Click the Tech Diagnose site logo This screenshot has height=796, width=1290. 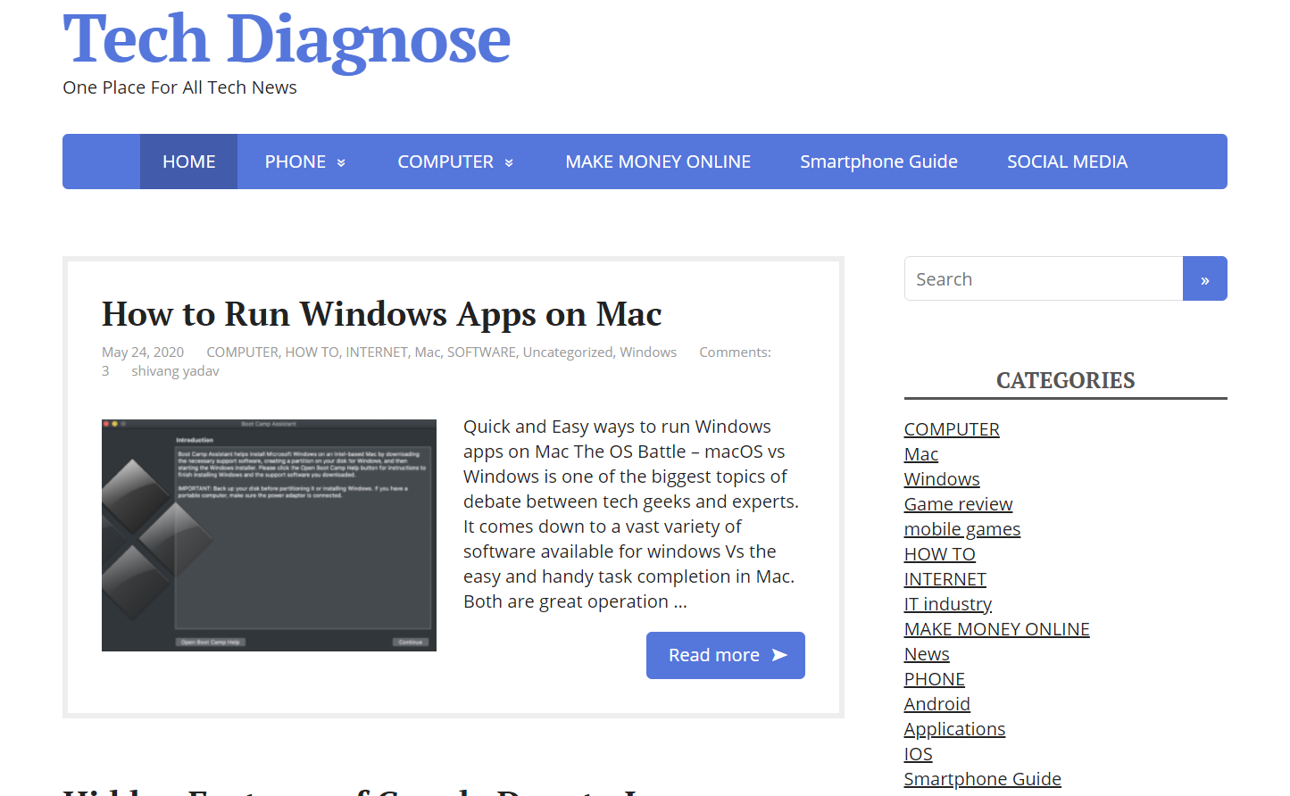287,39
